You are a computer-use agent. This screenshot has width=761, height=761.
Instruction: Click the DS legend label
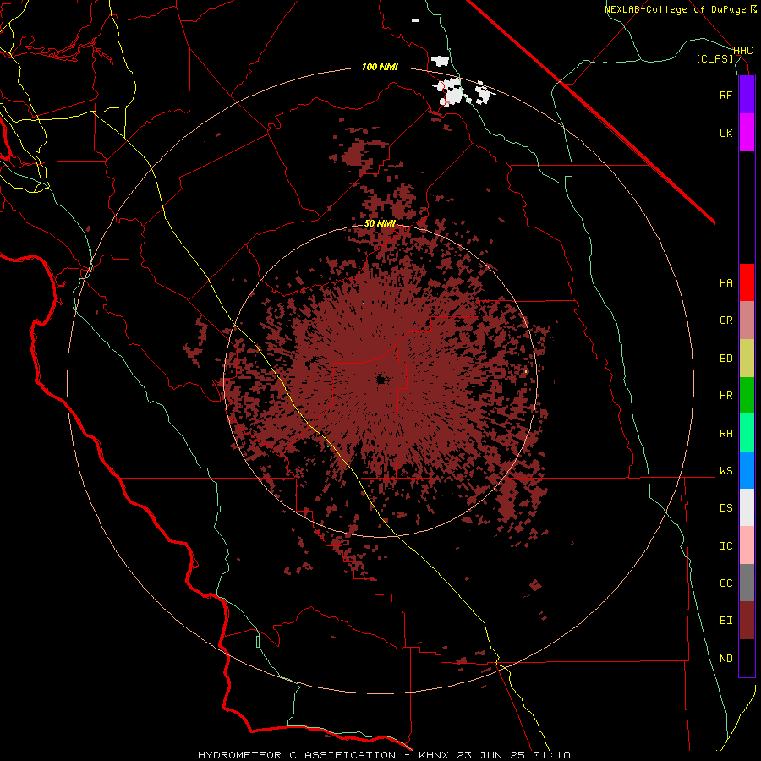coord(725,508)
